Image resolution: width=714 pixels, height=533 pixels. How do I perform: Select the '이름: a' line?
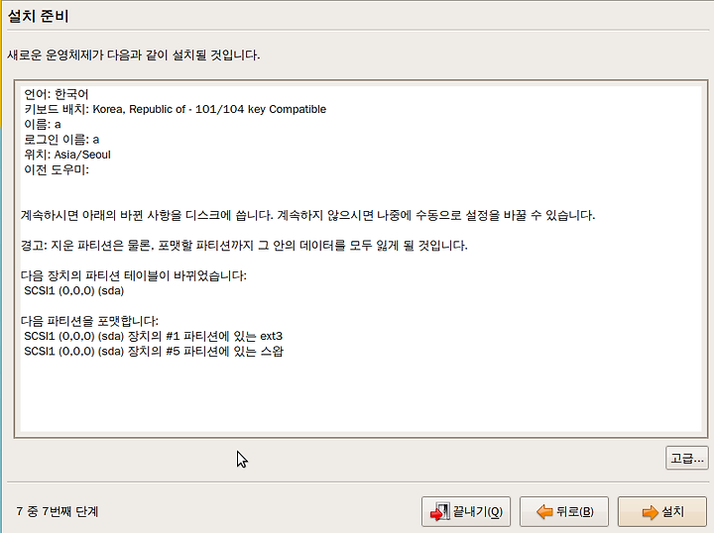pyautogui.click(x=43, y=124)
